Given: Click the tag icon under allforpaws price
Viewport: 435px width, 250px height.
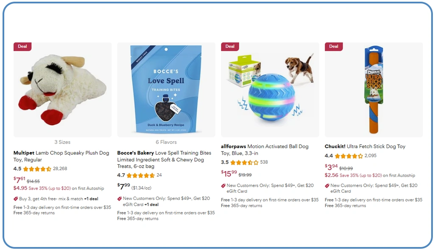Looking at the screenshot, I should (x=223, y=185).
